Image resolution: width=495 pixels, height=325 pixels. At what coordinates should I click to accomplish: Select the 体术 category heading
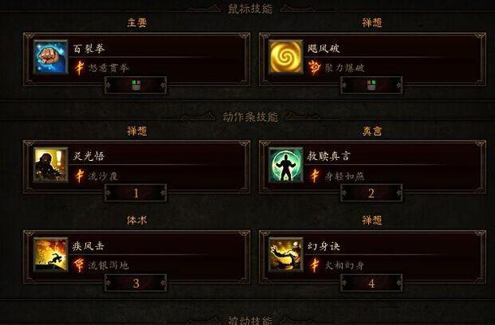tap(137, 220)
